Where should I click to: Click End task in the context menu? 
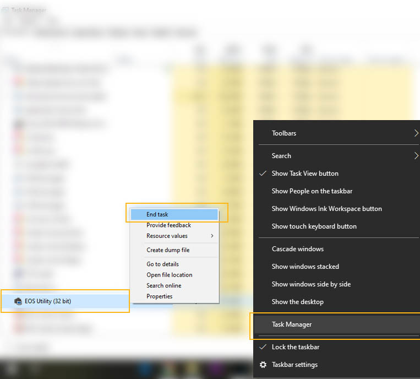pos(174,214)
